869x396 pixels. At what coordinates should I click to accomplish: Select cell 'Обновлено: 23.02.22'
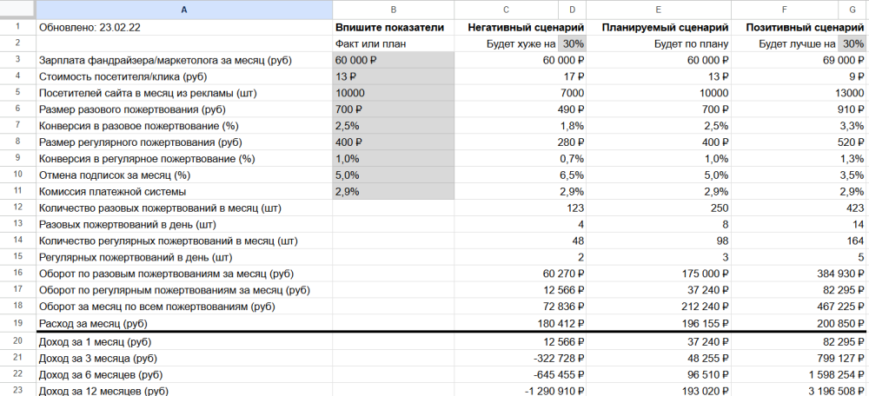click(x=184, y=27)
